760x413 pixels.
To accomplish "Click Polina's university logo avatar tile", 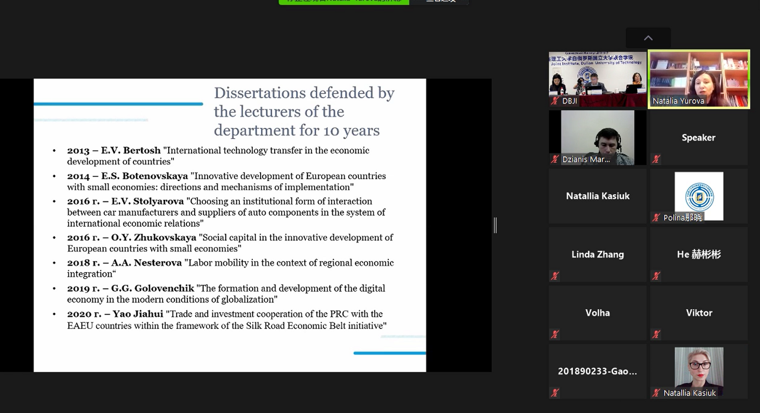I will [699, 196].
